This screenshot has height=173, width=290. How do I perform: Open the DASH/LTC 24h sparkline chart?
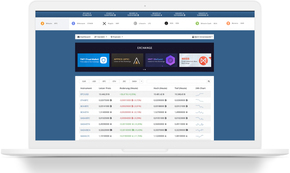point(200,136)
